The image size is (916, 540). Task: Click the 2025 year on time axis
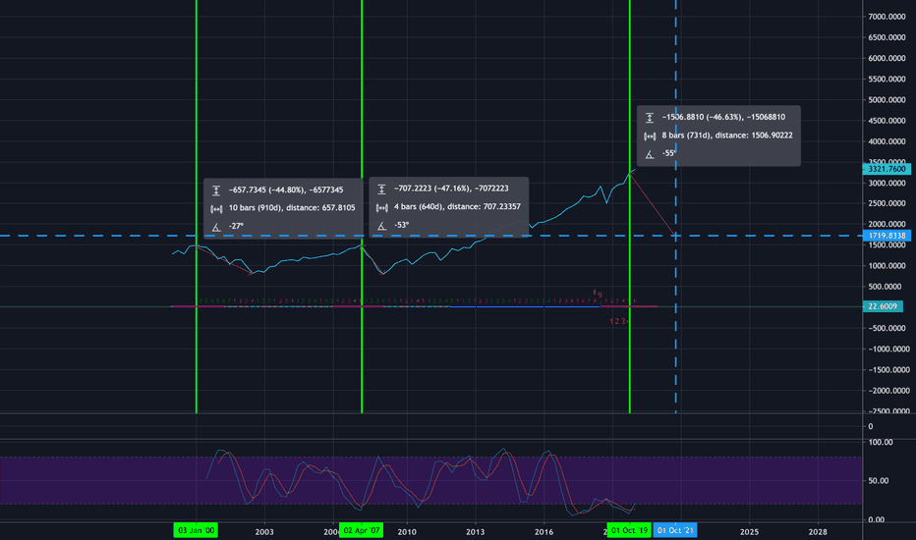749,530
